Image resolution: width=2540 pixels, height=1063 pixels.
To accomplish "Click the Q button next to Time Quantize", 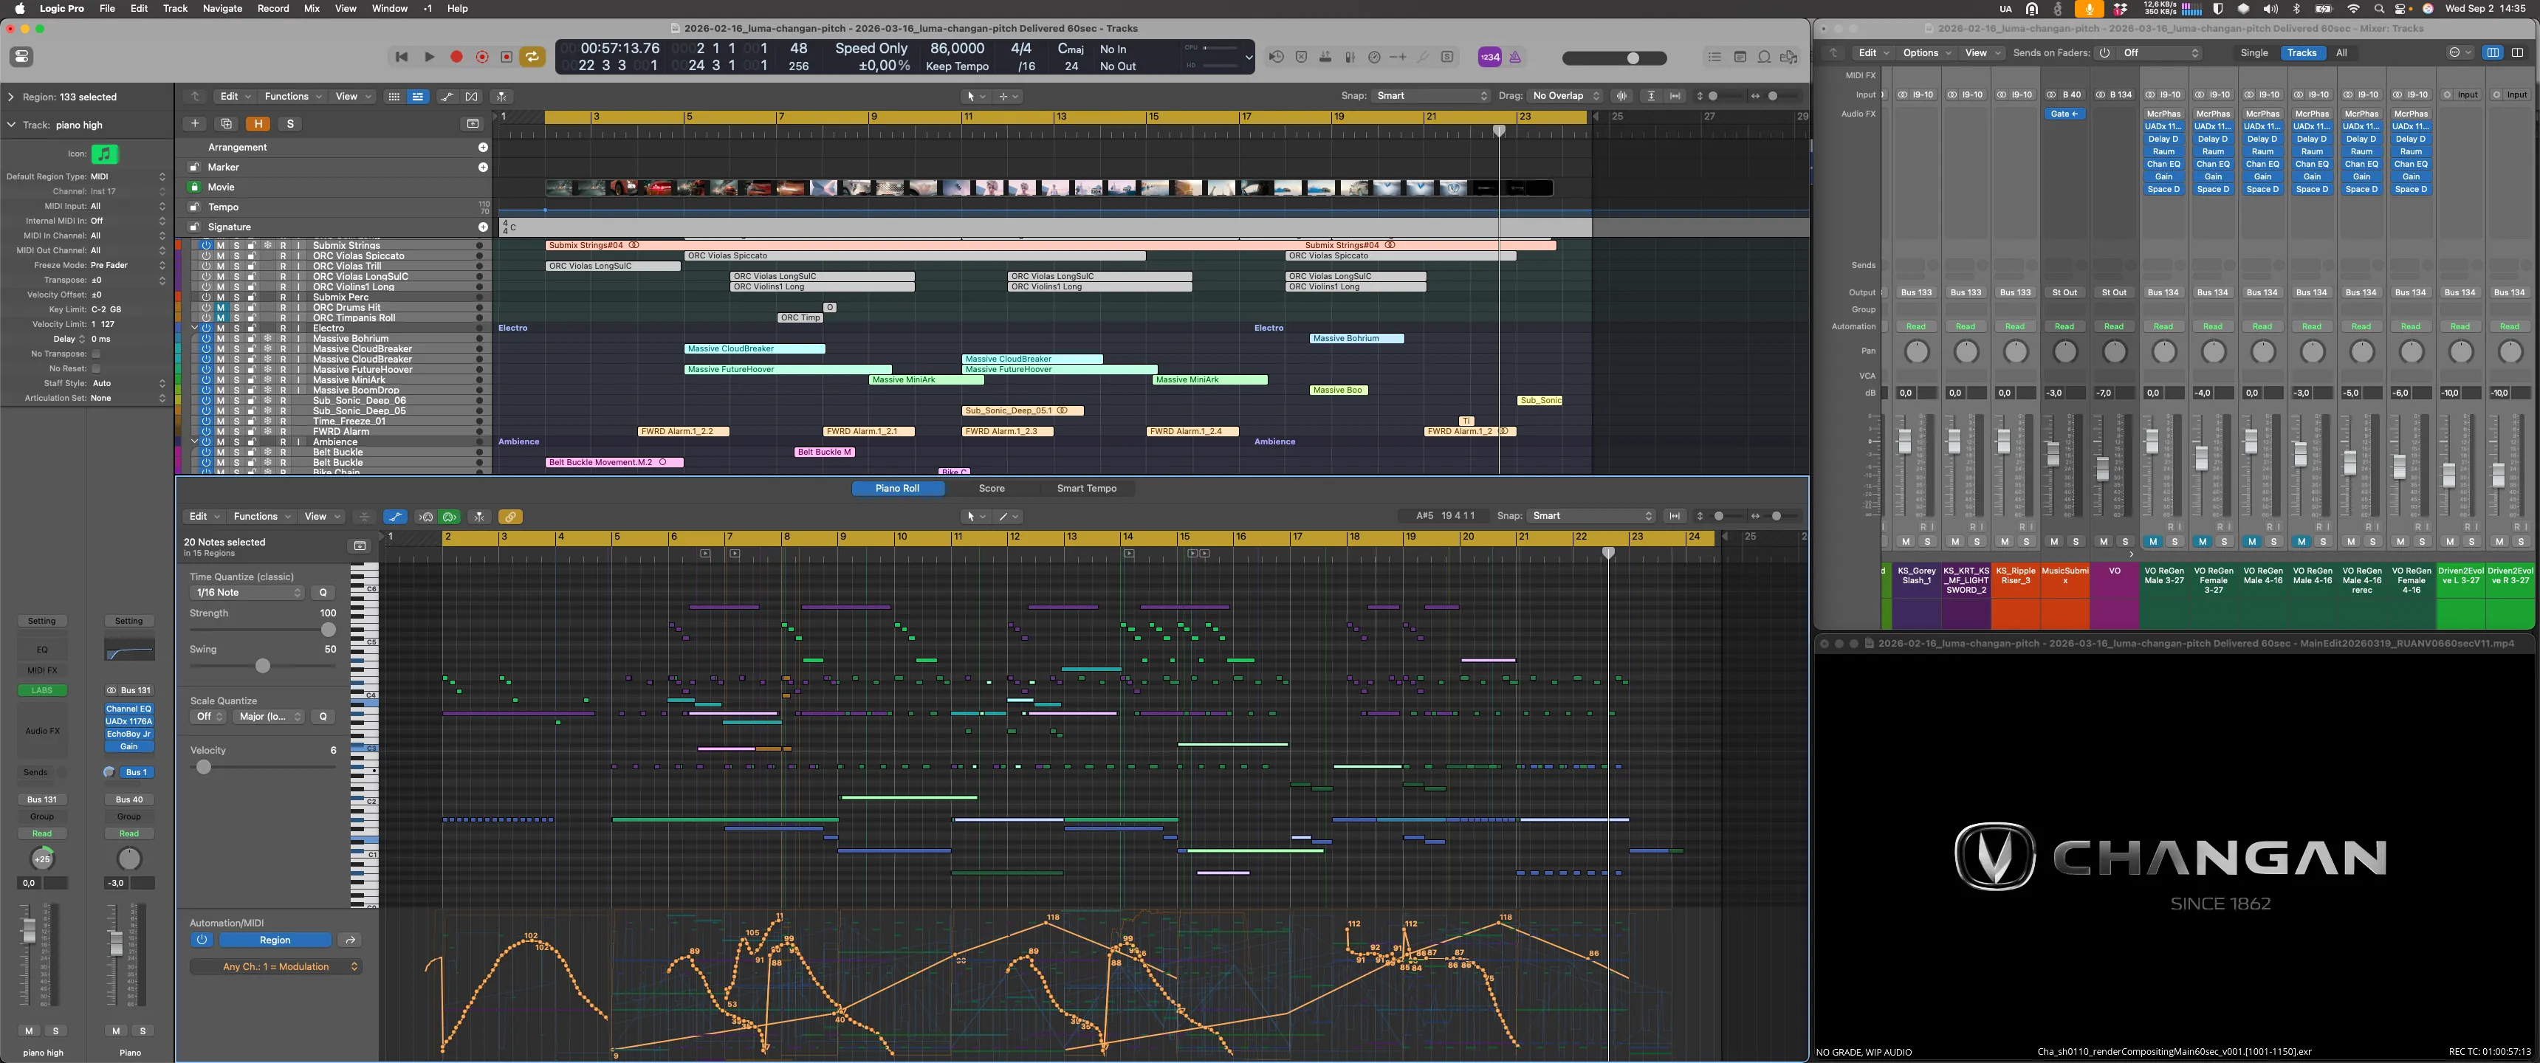I will tap(323, 593).
